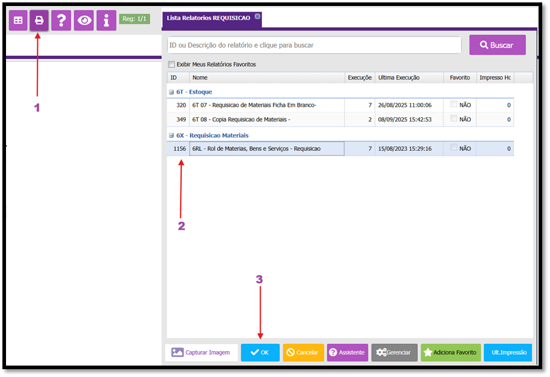Toggle Favorito checkbox for report 320

click(x=454, y=104)
